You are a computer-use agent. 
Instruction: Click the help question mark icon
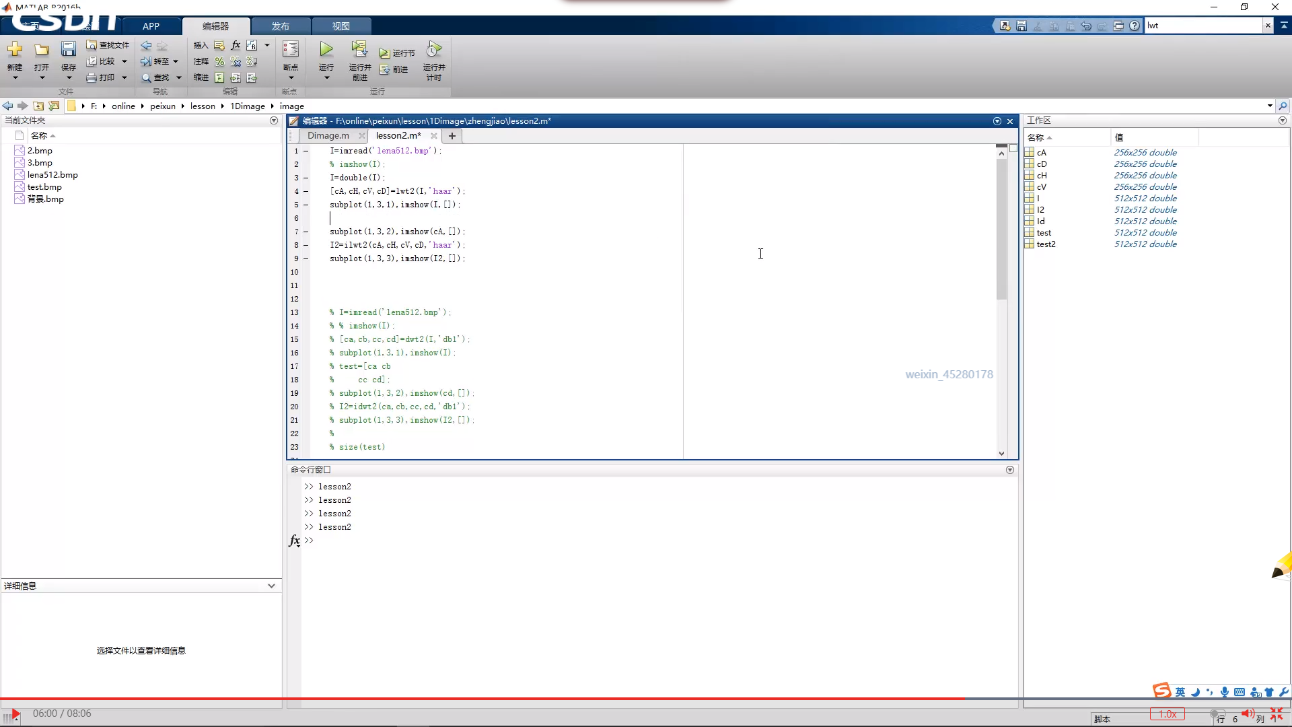[1135, 26]
